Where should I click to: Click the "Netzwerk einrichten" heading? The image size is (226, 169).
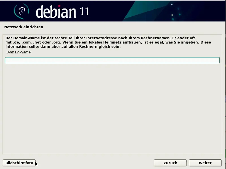click(x=24, y=27)
